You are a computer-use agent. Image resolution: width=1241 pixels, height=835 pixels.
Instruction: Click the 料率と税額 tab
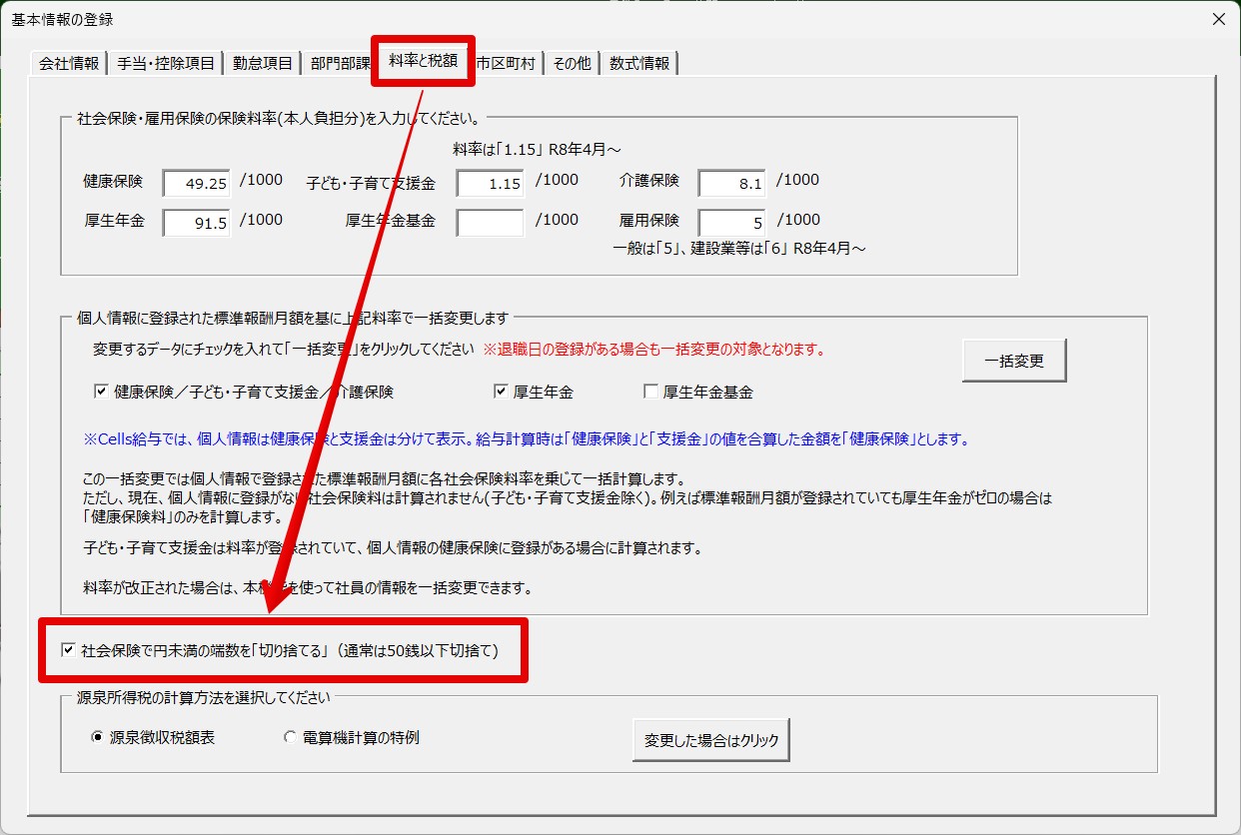click(x=423, y=61)
